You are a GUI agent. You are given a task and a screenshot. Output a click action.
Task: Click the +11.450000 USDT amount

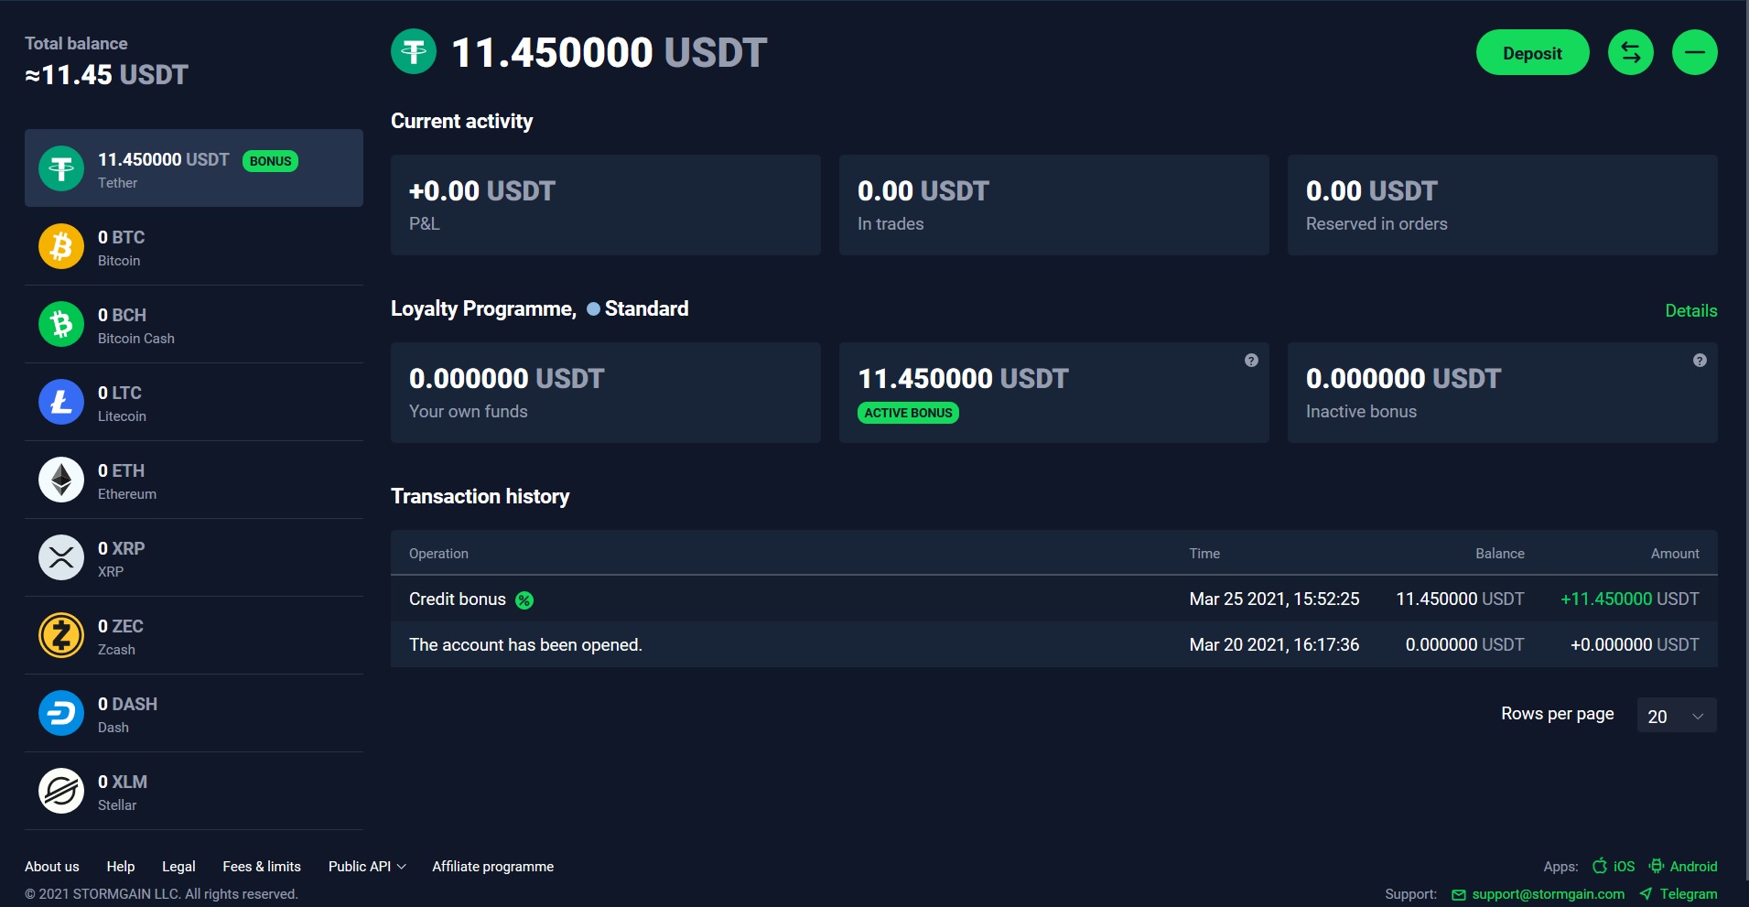pos(1630,599)
